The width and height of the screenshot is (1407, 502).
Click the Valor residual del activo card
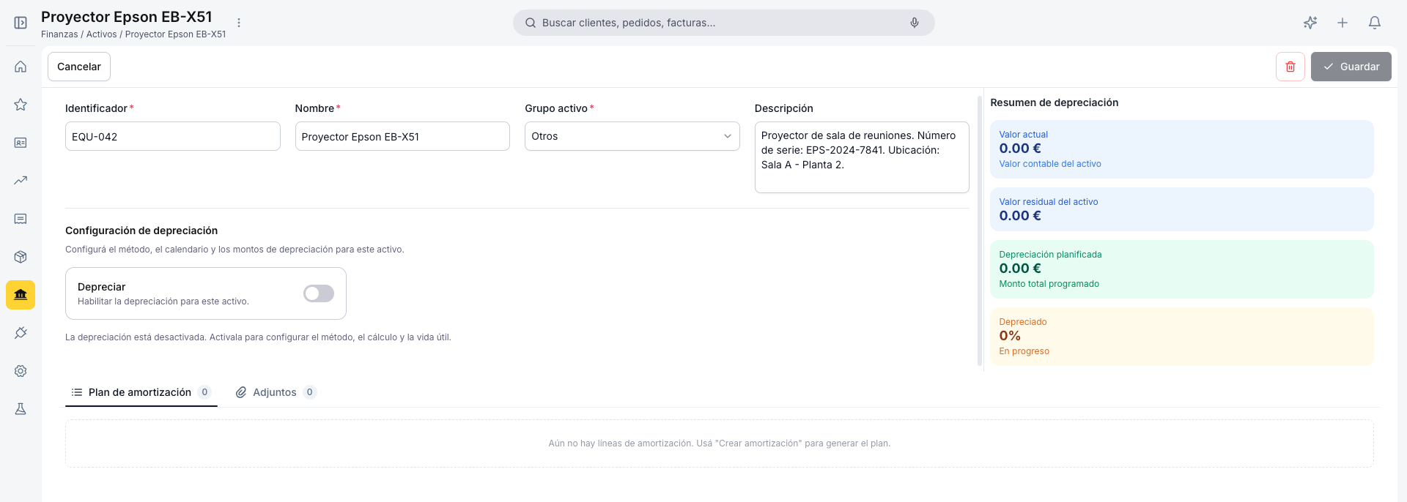click(1182, 209)
